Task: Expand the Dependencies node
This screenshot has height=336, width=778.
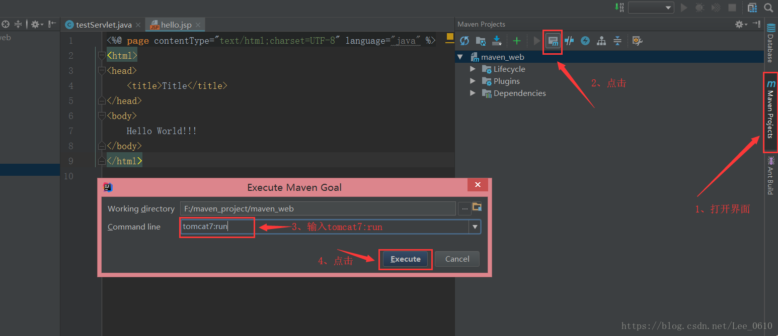Action: point(473,93)
